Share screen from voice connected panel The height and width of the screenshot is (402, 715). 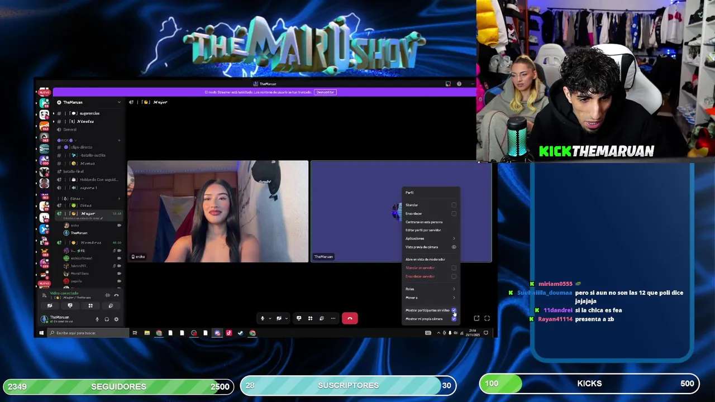70,306
